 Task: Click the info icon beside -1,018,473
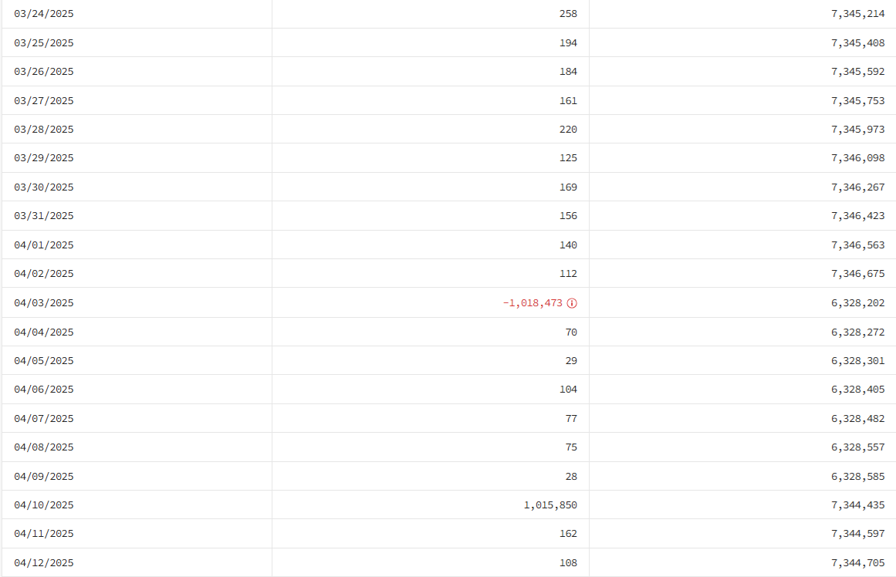571,303
